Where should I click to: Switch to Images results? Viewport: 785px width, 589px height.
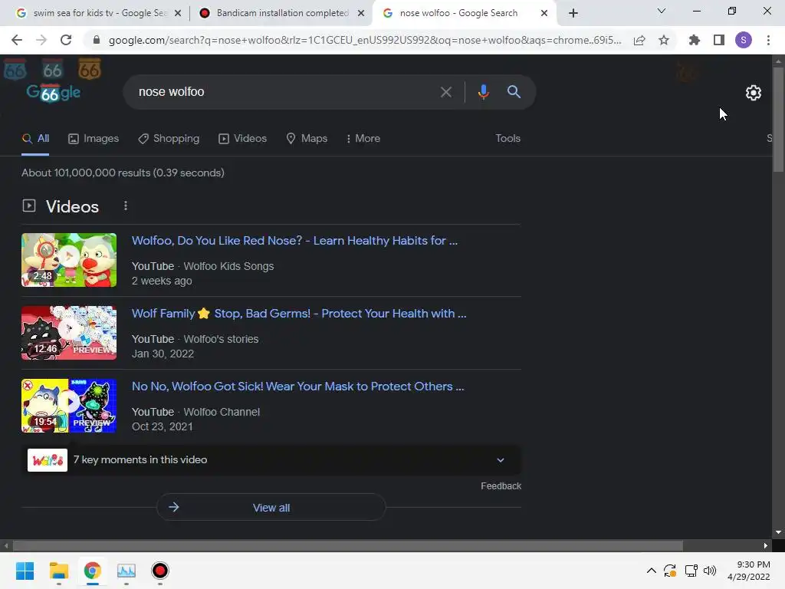coord(94,139)
